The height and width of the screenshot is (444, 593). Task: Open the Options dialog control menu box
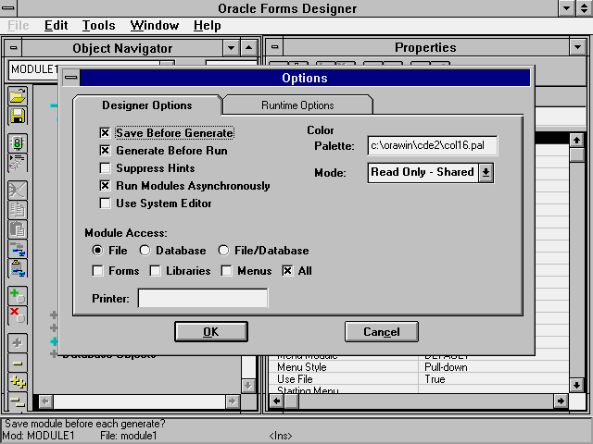coord(70,79)
